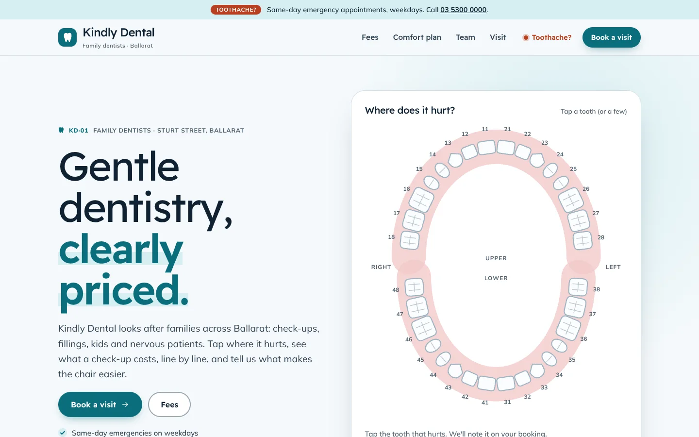Image resolution: width=699 pixels, height=437 pixels.
Task: Select lower left molar tooth 38
Action: pyautogui.click(x=578, y=287)
